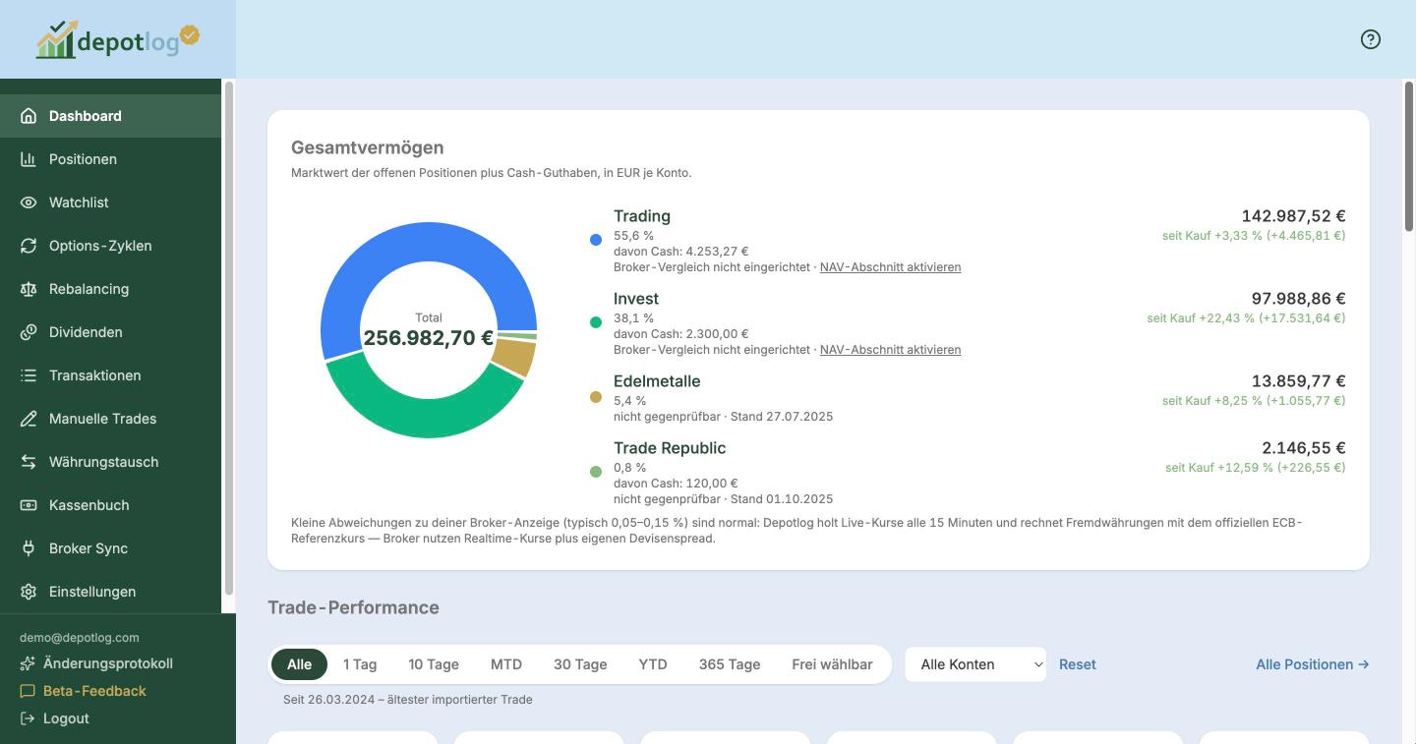
Task: Open Broker Sync in the sidebar
Action: 111,548
